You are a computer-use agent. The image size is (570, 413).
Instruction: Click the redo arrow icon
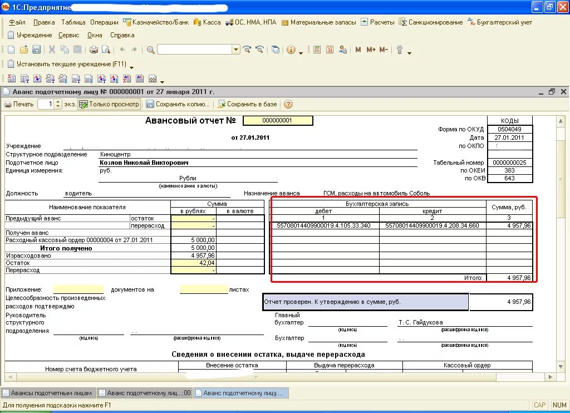134,50
